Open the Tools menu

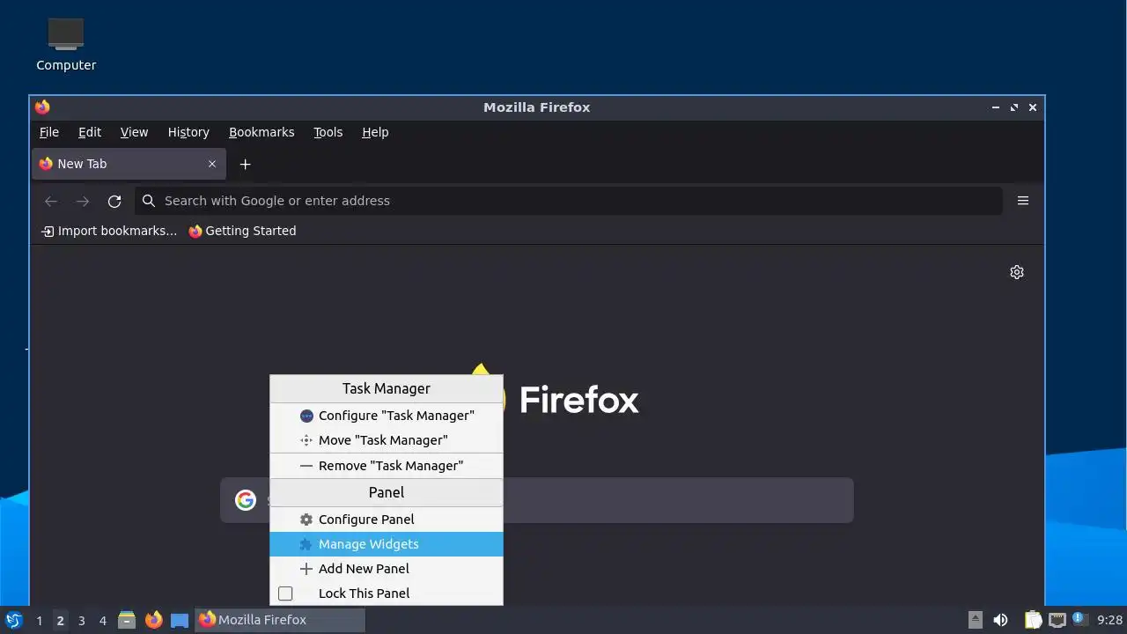point(328,132)
